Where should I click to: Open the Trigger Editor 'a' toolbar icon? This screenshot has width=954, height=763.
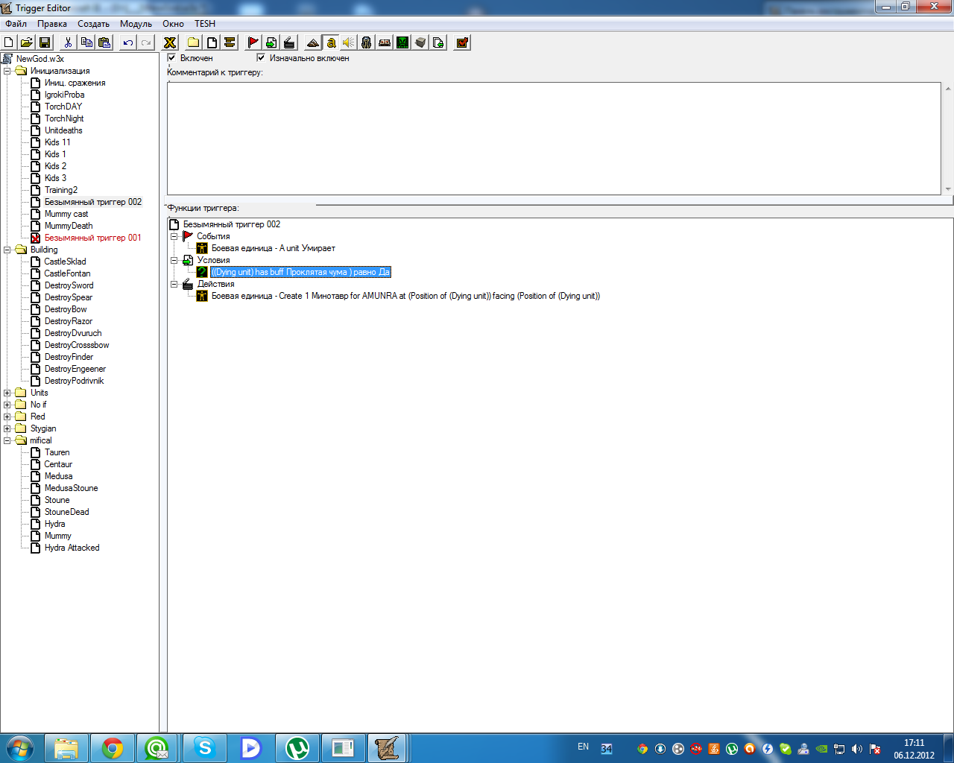pos(331,42)
